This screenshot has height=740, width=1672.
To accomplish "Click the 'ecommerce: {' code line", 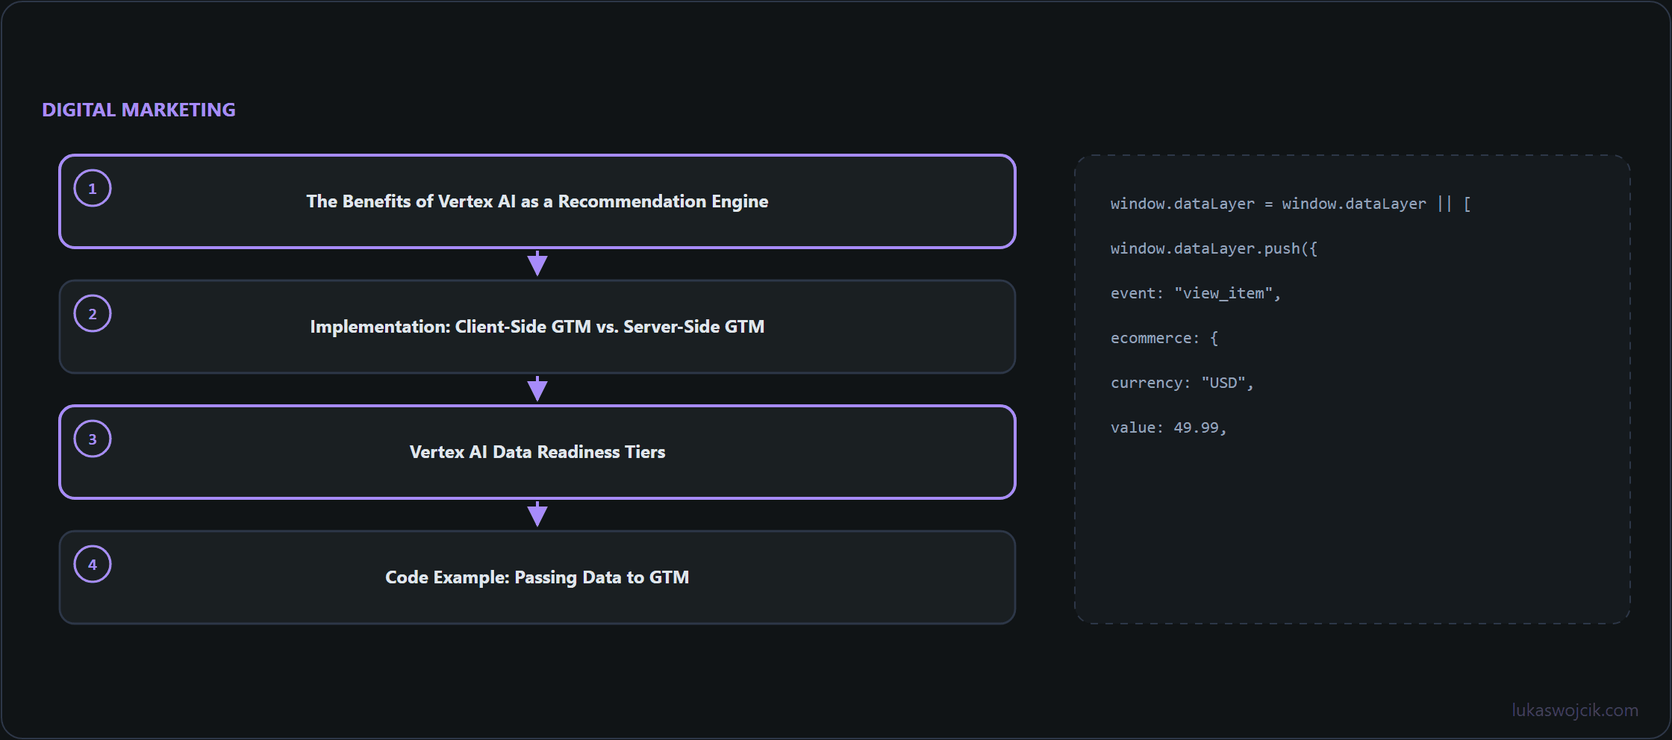I will pyautogui.click(x=1164, y=338).
